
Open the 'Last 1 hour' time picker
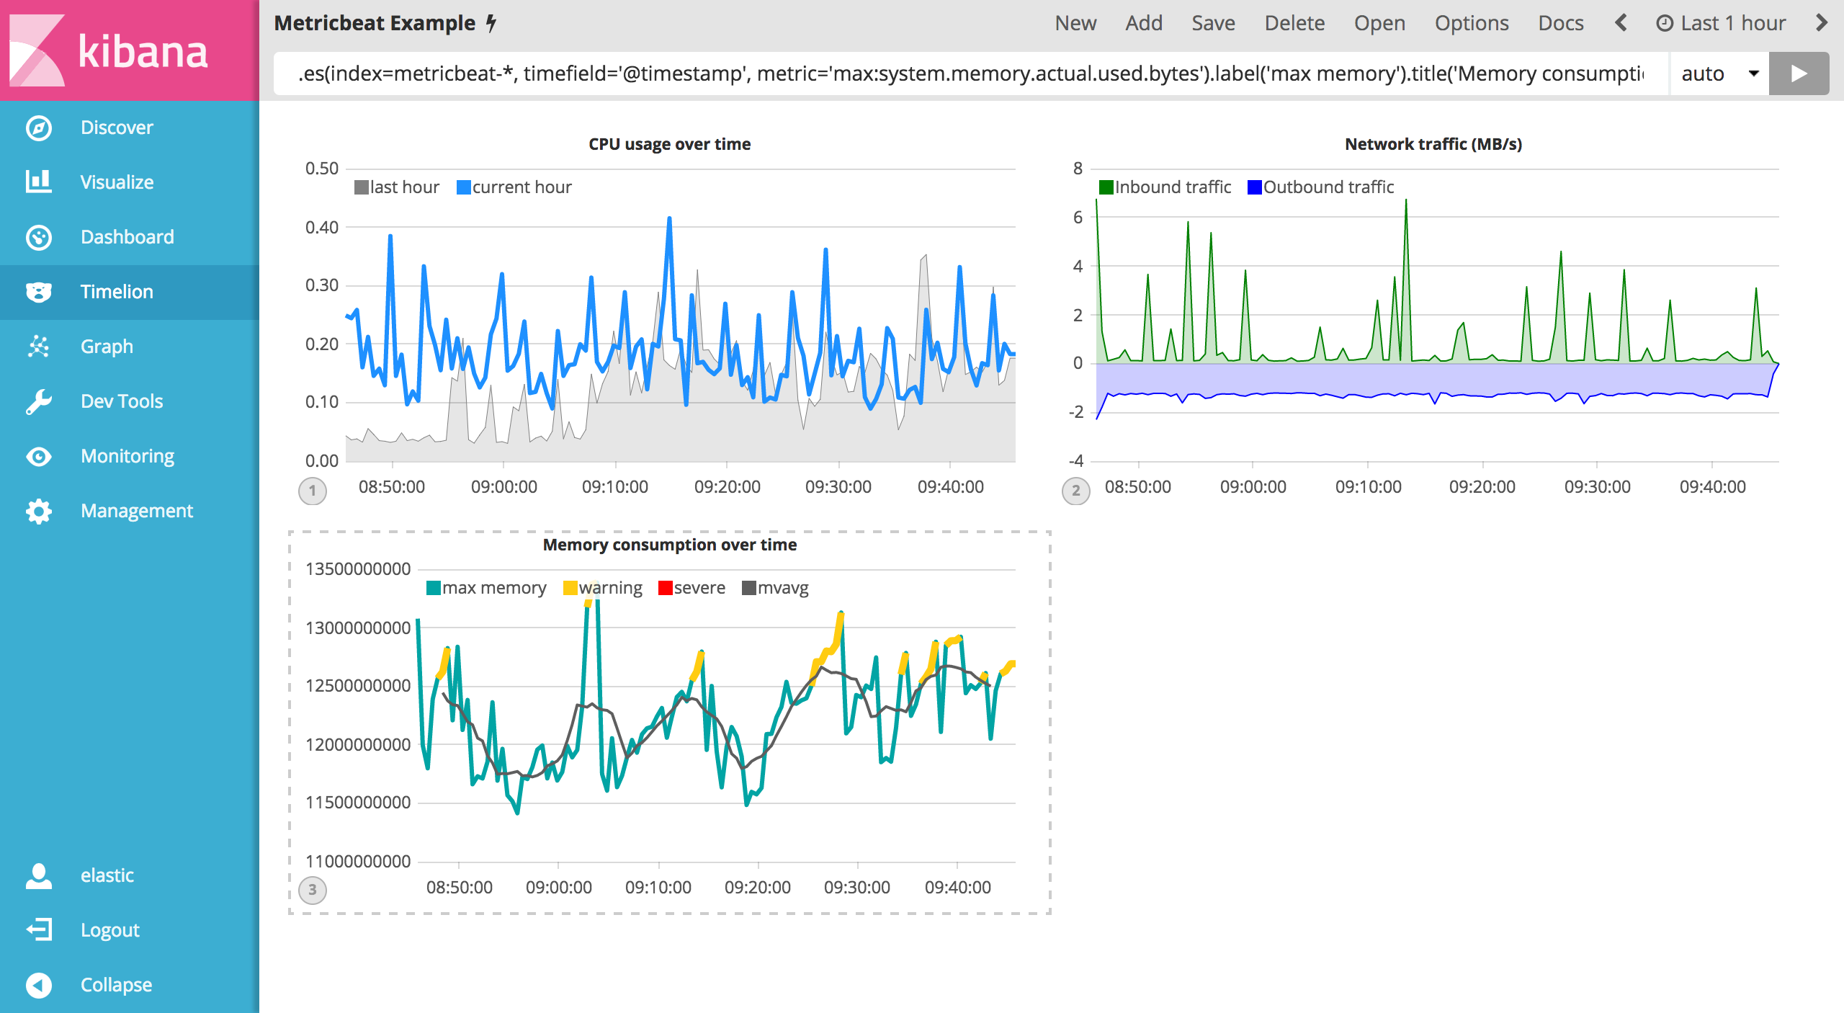(x=1722, y=23)
